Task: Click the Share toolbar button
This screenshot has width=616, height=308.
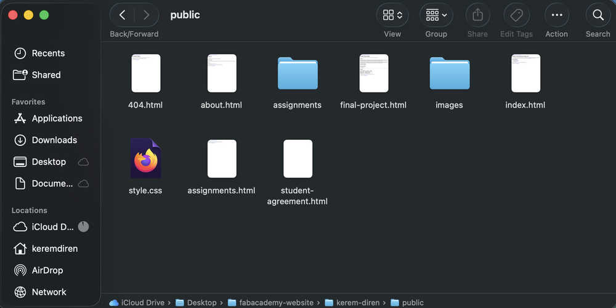Action: point(477,15)
